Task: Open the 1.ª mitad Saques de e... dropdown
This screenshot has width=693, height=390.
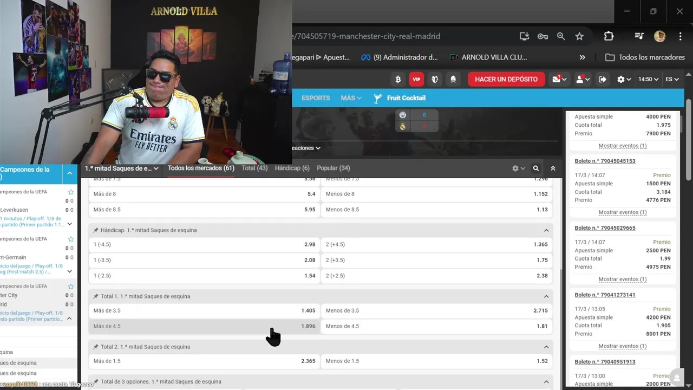Action: (121, 168)
